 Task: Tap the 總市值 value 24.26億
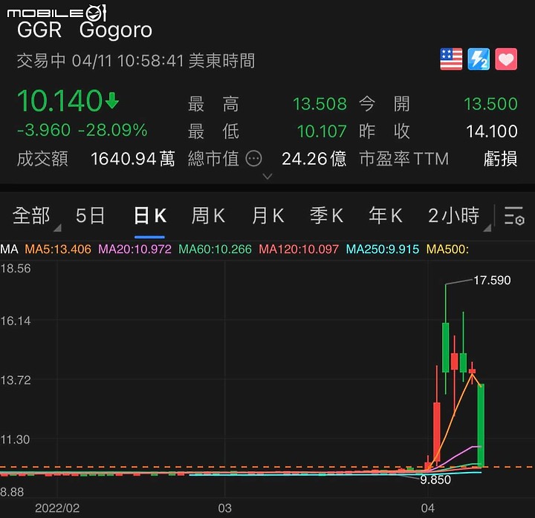click(314, 159)
